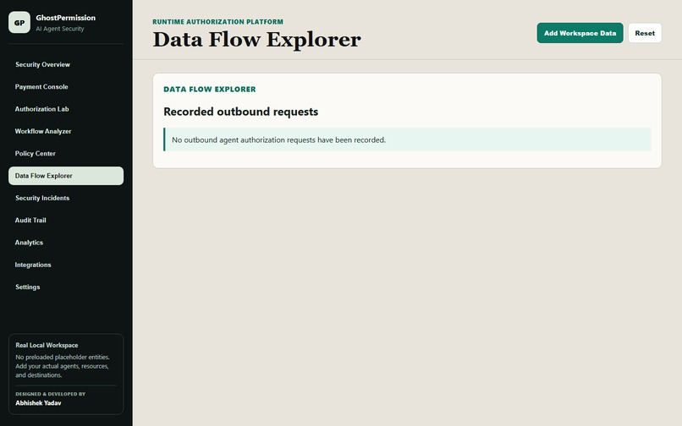Click Add Workspace Data button
The image size is (682, 426).
580,33
